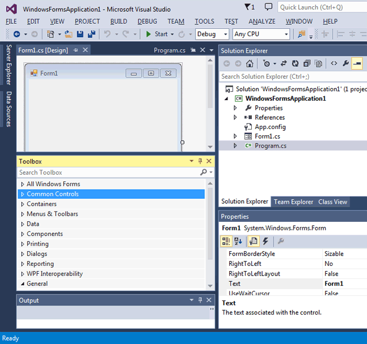Click the Toolbox scrollbar up arrow
Viewport: 367px width, 344px height.
click(210, 183)
